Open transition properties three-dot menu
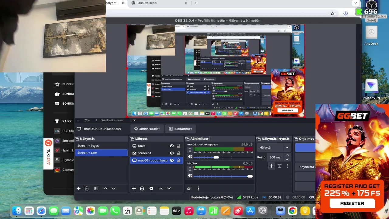 [x=287, y=166]
